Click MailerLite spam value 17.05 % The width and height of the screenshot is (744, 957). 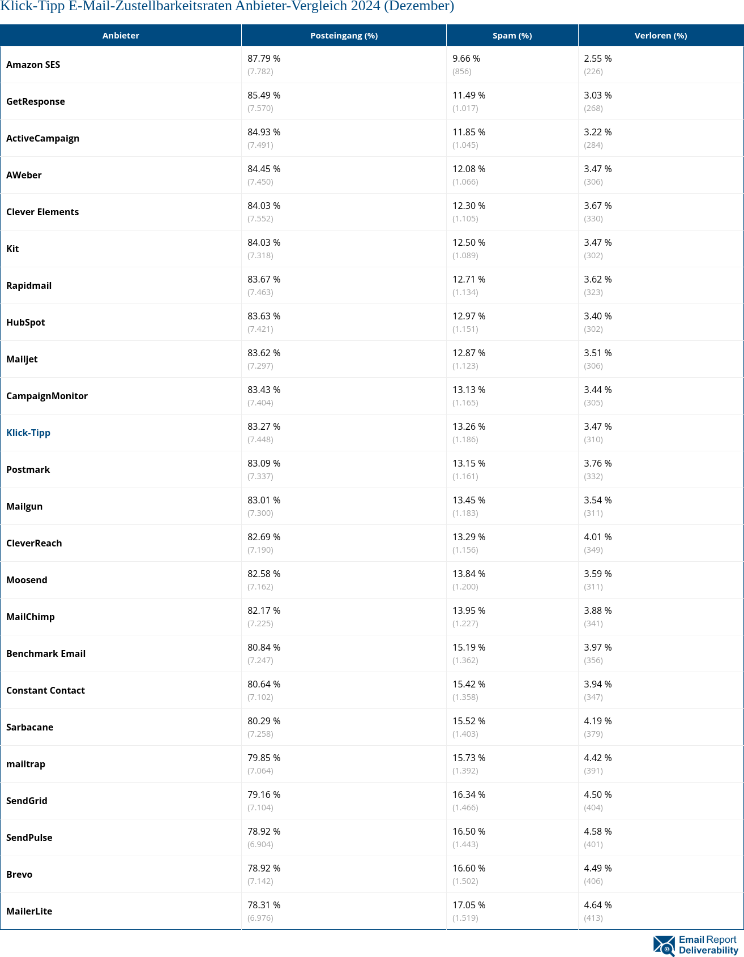coord(469,905)
